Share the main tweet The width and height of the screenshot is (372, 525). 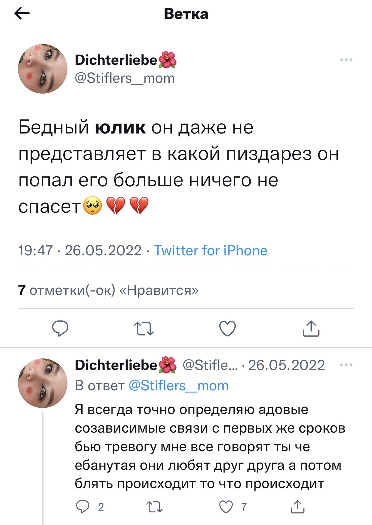[x=311, y=328]
